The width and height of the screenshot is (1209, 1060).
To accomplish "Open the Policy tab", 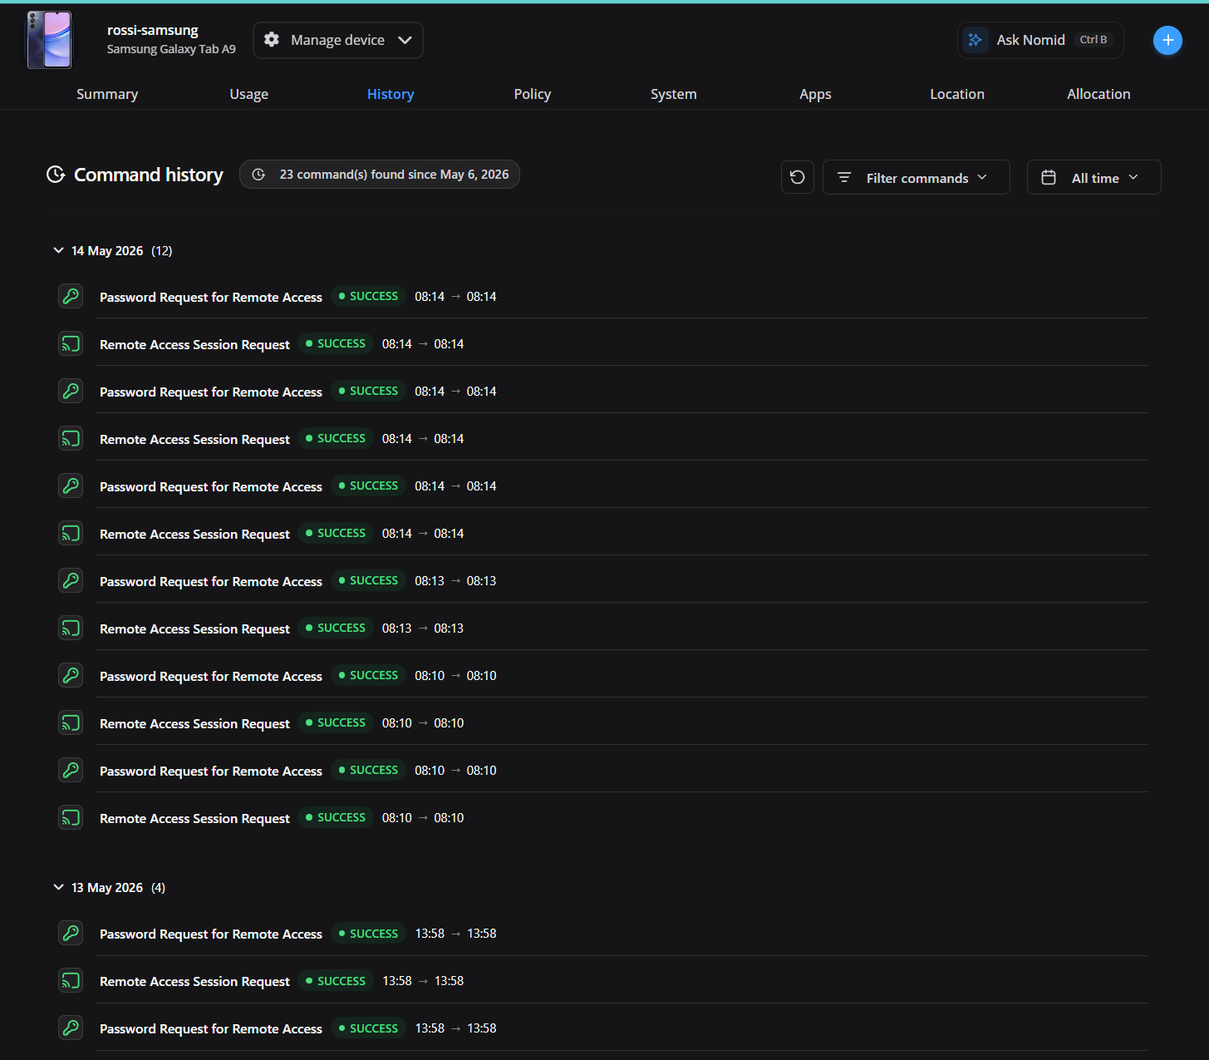I will pos(533,94).
